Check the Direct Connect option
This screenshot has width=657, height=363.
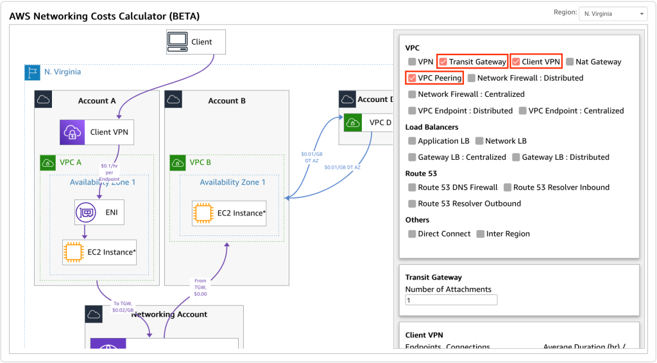click(x=412, y=233)
